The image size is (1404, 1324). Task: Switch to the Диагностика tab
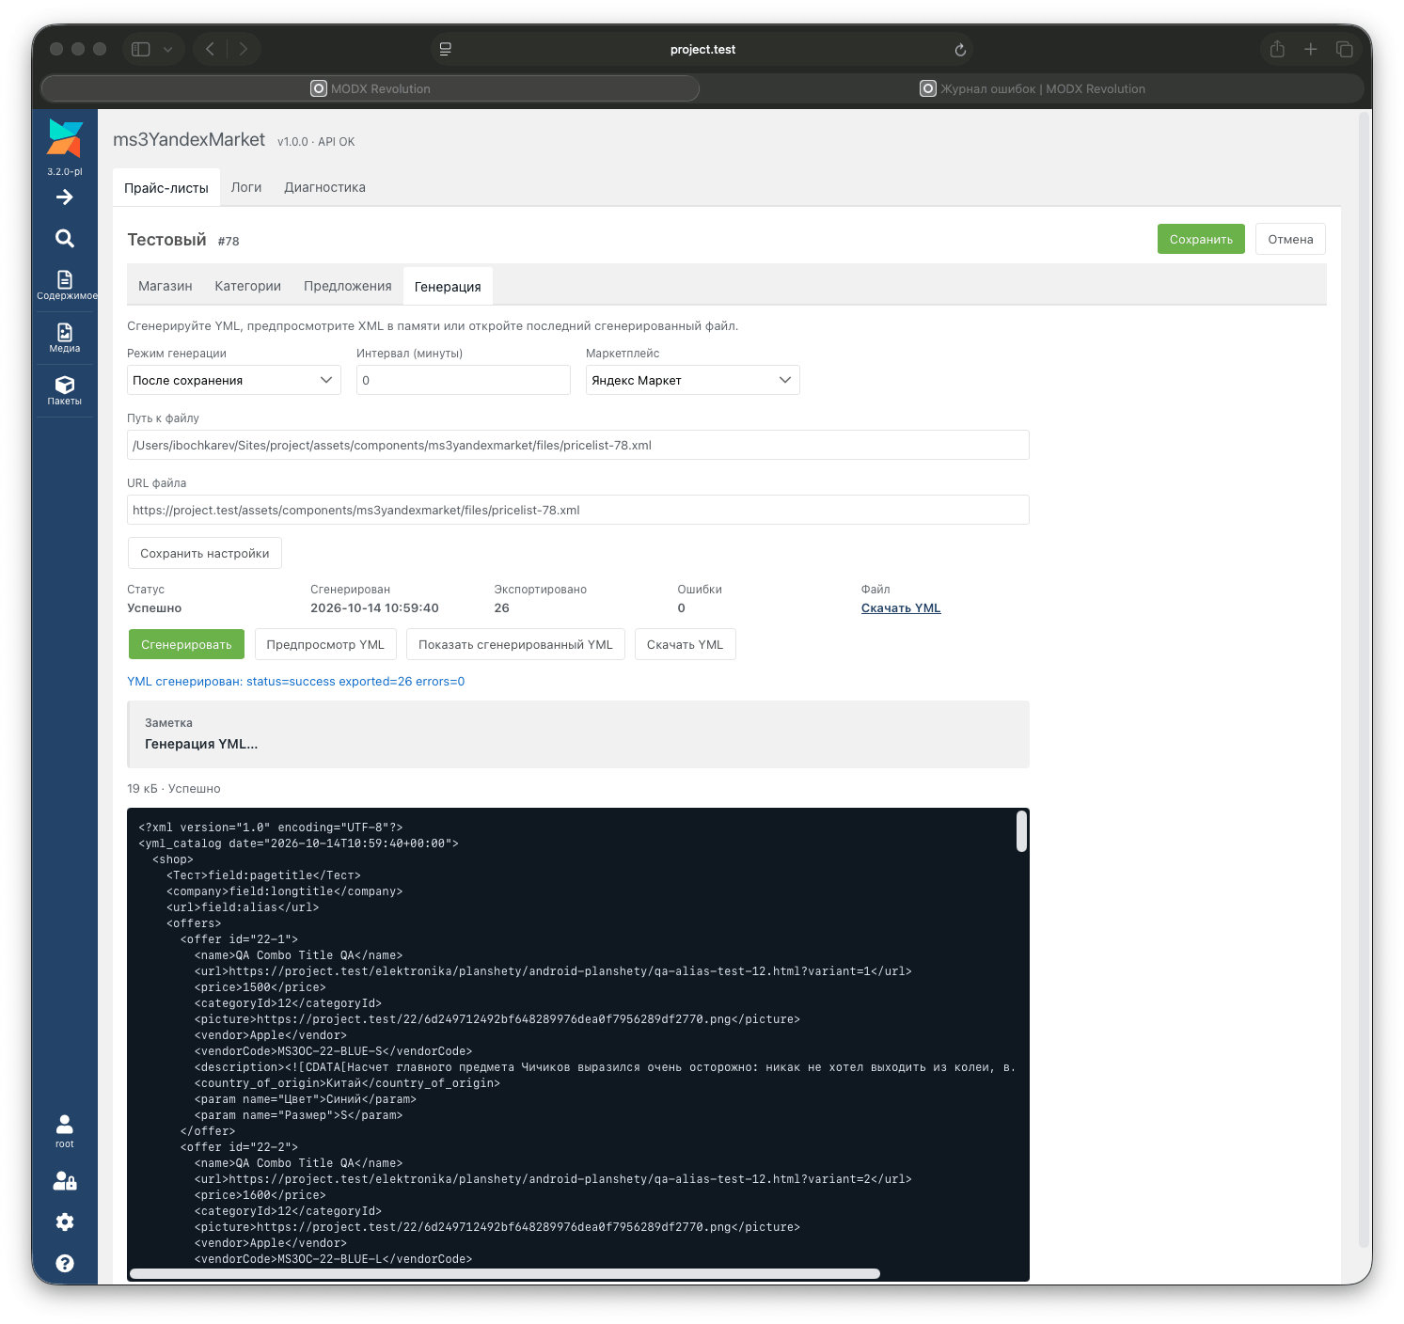[325, 187]
